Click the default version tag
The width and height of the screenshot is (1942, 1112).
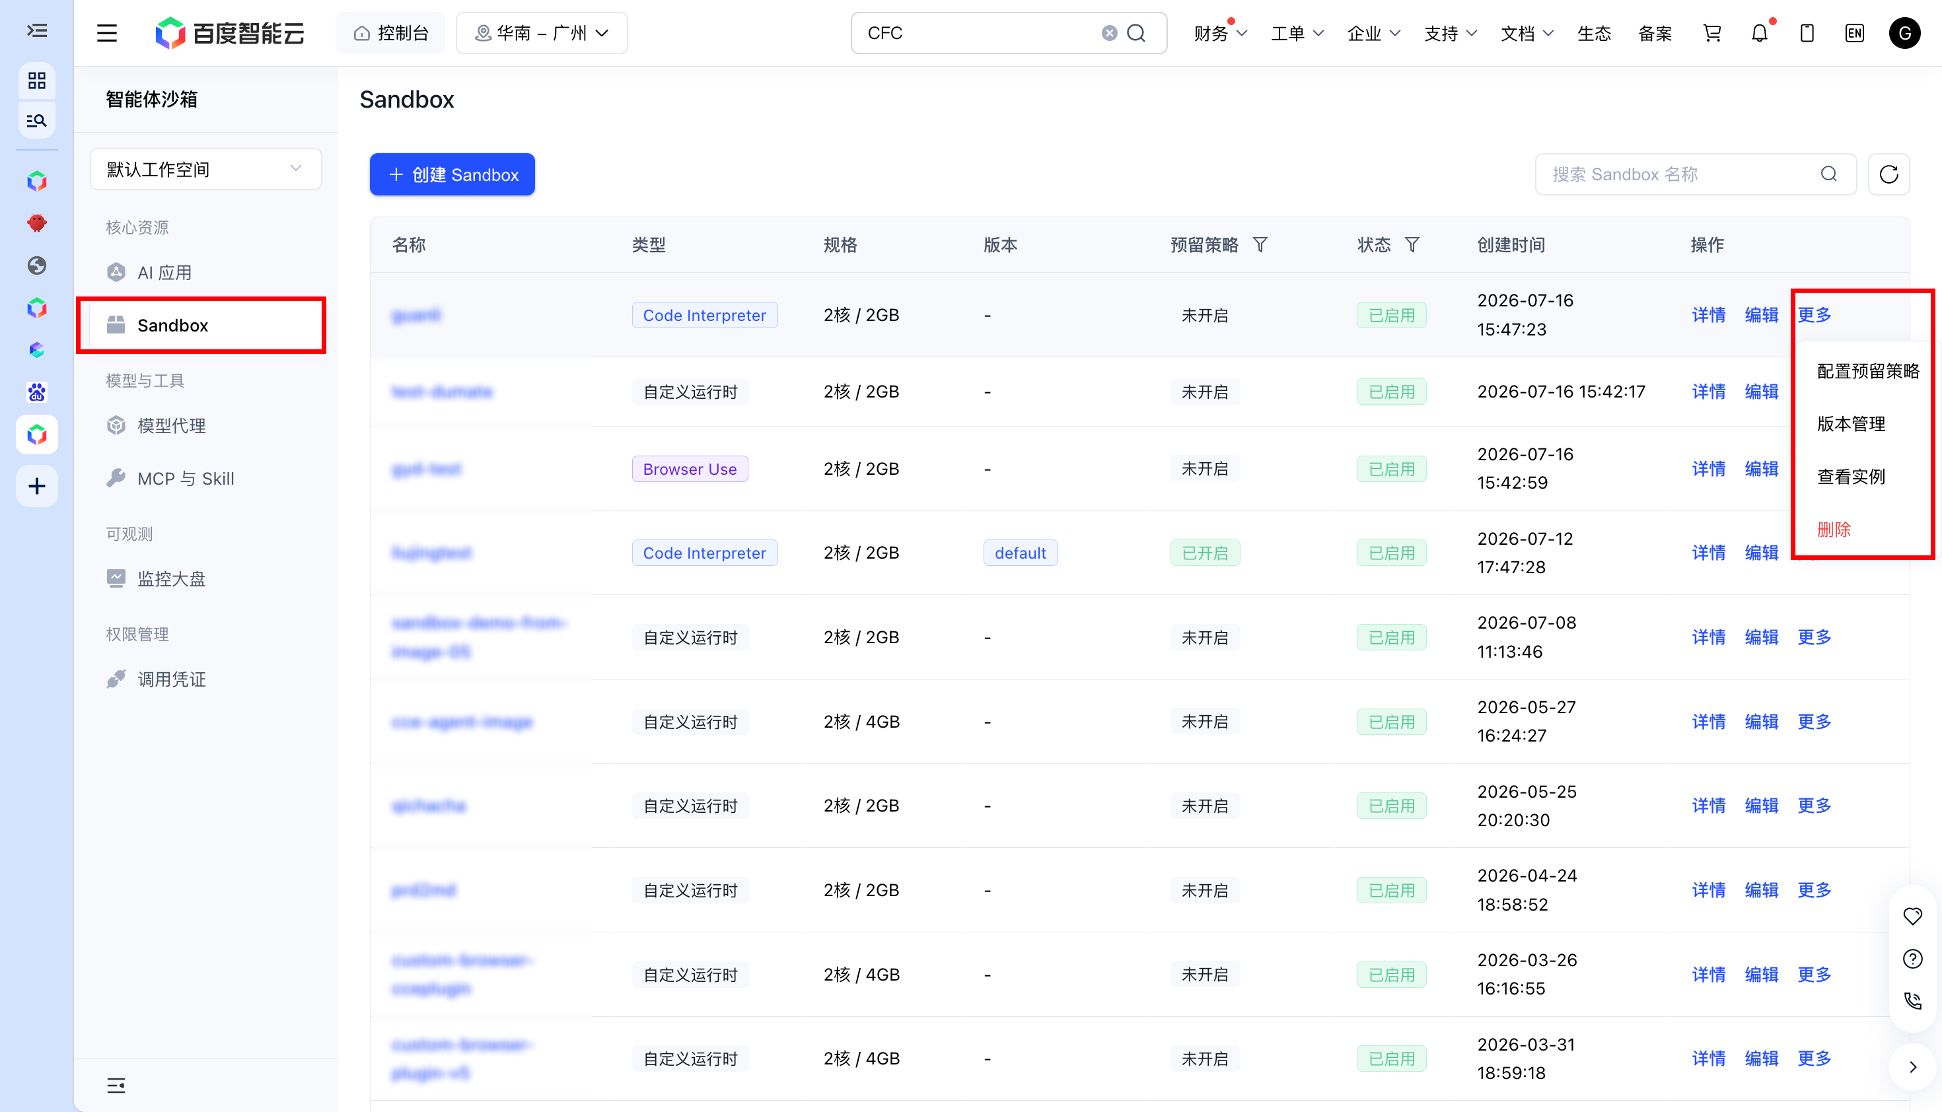click(x=1020, y=553)
